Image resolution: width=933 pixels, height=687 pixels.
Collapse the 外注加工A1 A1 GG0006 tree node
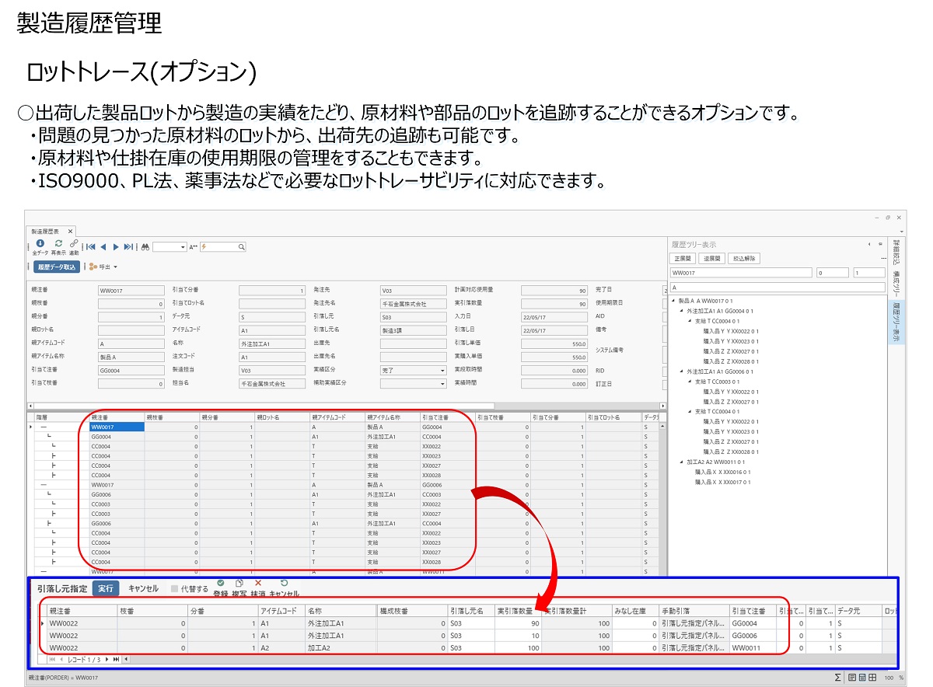(x=681, y=371)
